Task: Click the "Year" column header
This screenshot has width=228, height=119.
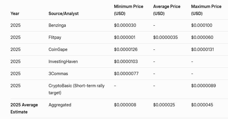Action: (15, 14)
